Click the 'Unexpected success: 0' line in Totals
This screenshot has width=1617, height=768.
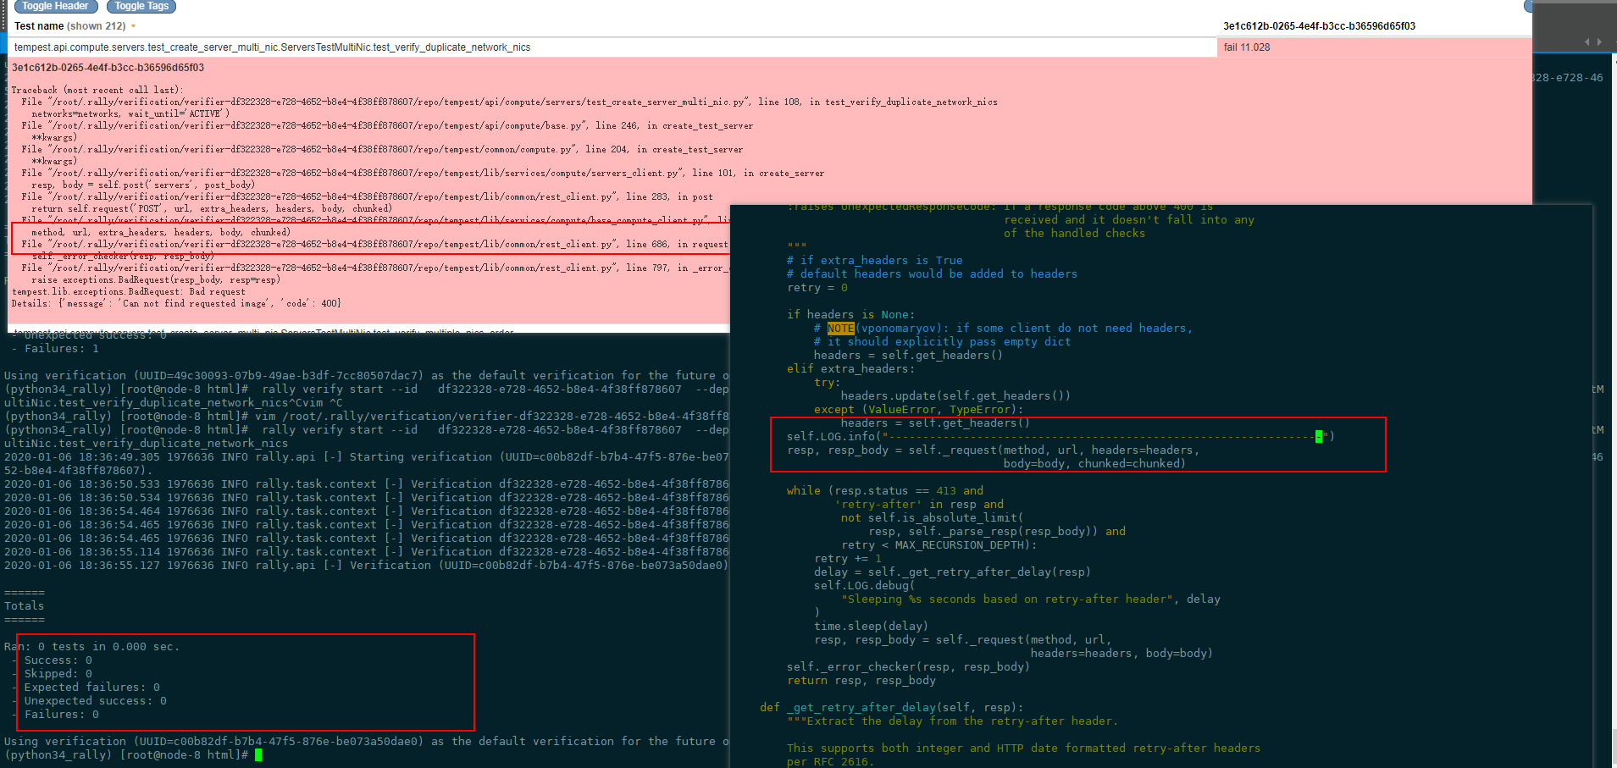[95, 700]
